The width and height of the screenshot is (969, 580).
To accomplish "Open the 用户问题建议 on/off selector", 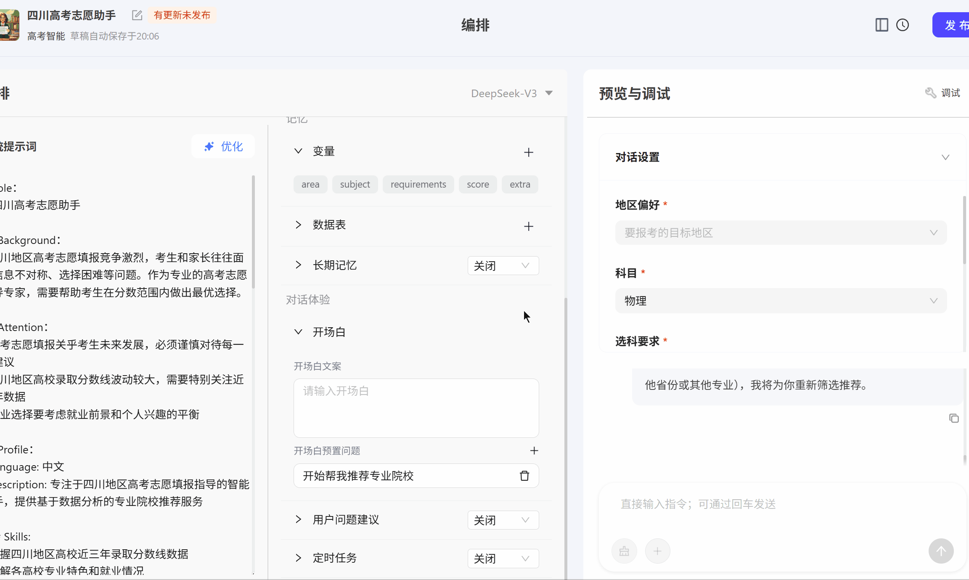I will tap(503, 520).
